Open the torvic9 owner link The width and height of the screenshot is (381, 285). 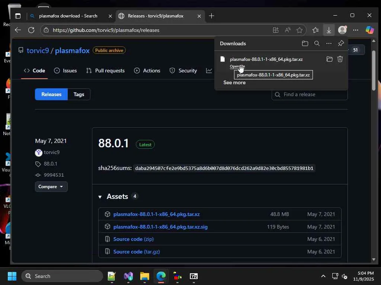[x=38, y=50]
